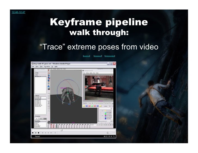Open the 12:40-12:47 timestamp link
The image size is (198, 153).
pos(18,12)
